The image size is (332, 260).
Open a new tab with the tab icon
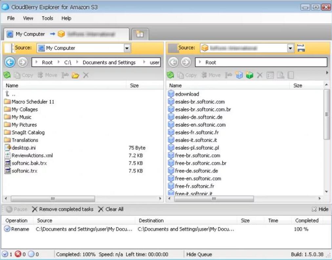click(x=140, y=34)
